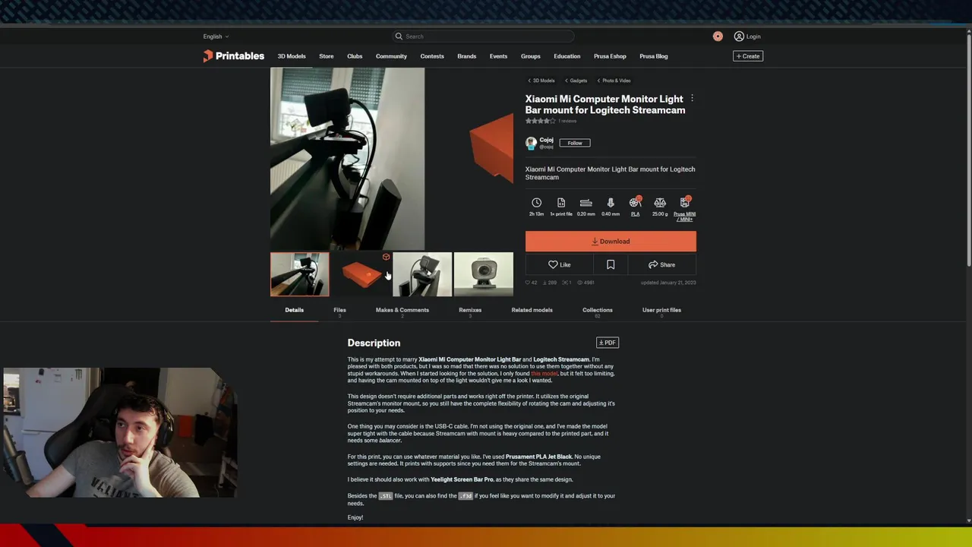Screen dimensions: 972x547
Task: Select the orange 3D model thumbnail
Action: (361, 274)
